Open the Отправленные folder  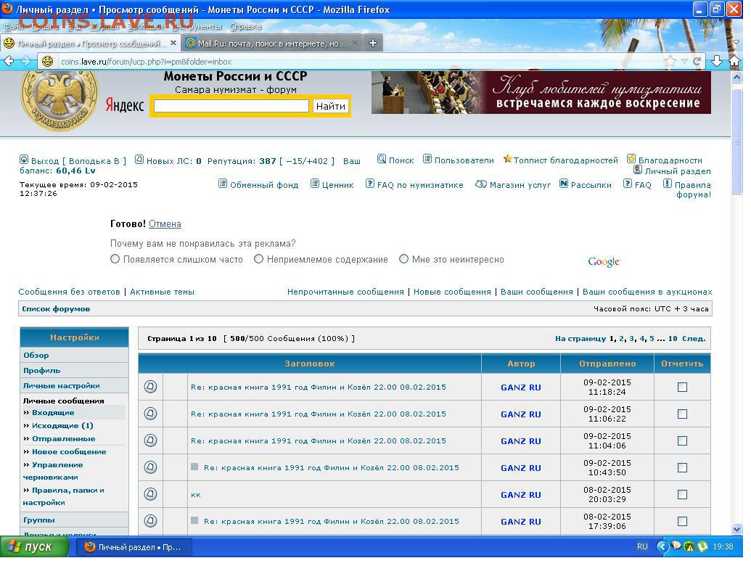[x=63, y=438]
